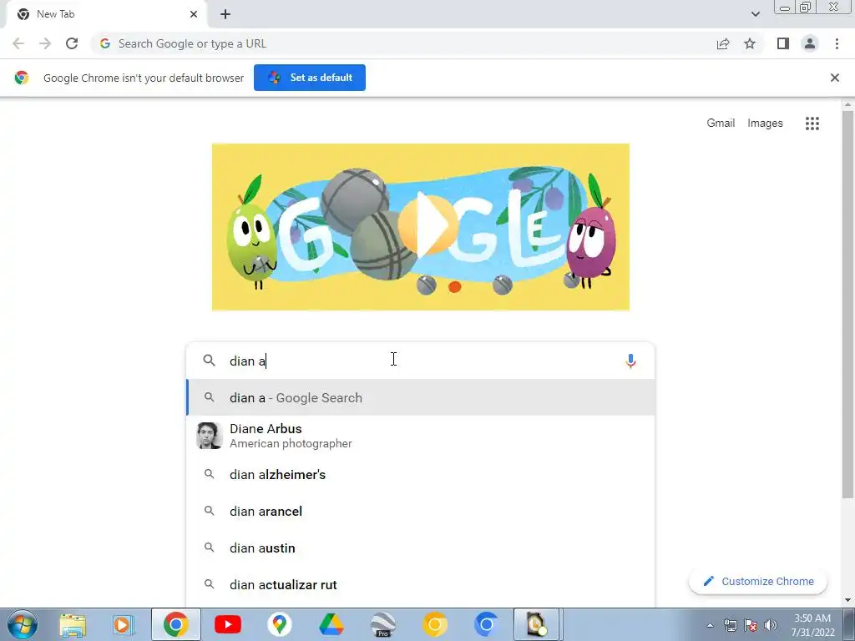Open the recorder app taskbar icon
The image size is (855, 641).
537,624
